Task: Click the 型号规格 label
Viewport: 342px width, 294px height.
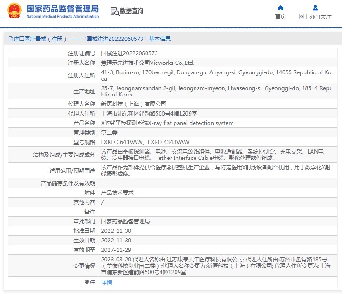Action: point(84,142)
